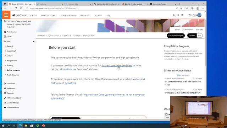Viewport: 227px width, 128px height.
Task: Open Site home in sidebar
Action: click(11, 89)
